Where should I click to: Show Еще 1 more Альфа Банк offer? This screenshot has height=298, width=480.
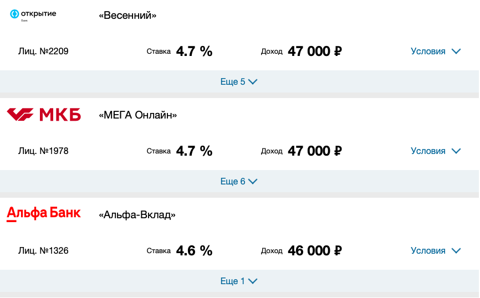[x=239, y=281]
